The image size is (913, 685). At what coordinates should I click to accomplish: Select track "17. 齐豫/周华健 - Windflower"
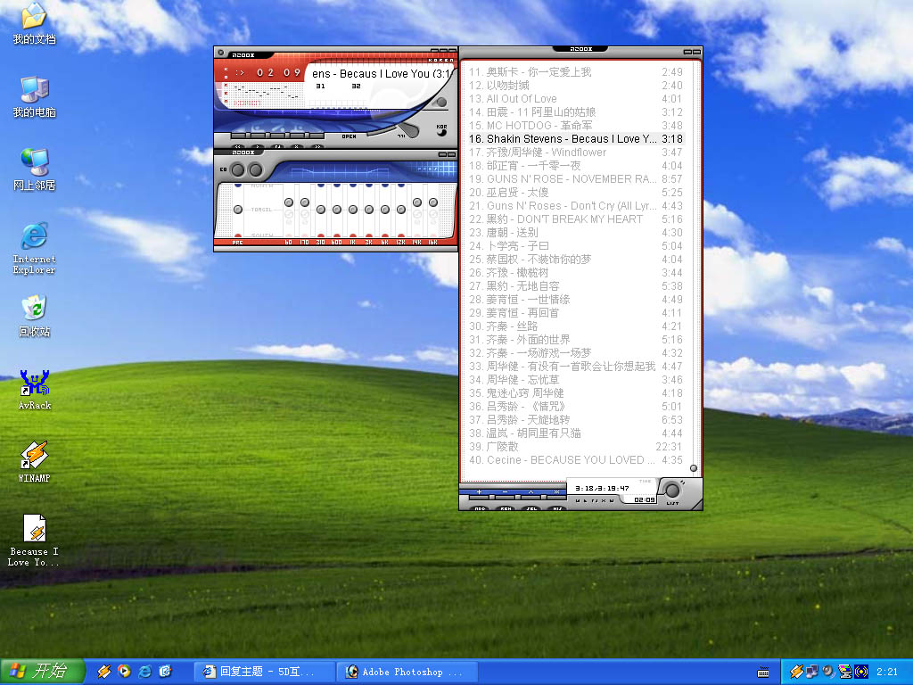(x=576, y=153)
